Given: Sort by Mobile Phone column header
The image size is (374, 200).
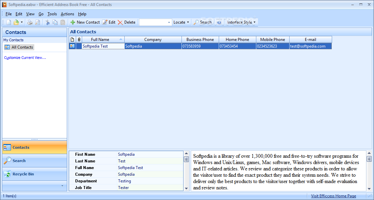Looking at the screenshot, I should [x=273, y=39].
